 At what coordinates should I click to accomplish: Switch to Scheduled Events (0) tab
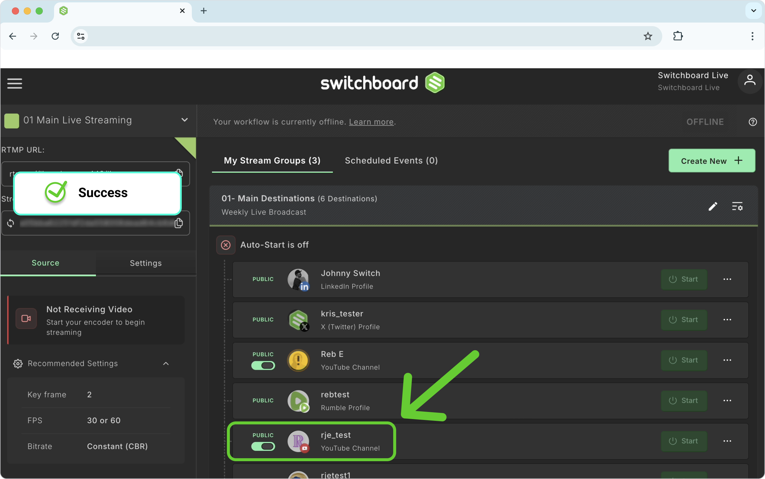point(391,161)
